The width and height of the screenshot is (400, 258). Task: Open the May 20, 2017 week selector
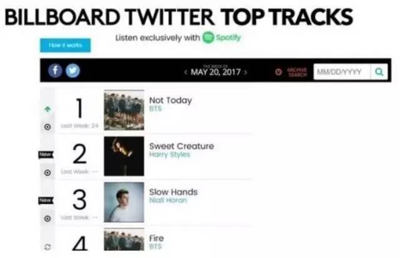click(216, 72)
